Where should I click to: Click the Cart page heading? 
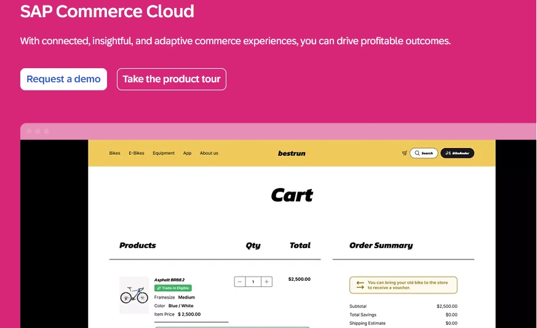[292, 195]
